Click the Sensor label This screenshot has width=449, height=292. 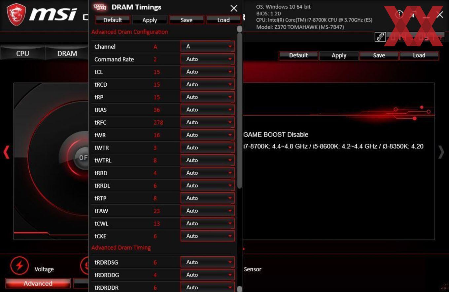point(253,269)
